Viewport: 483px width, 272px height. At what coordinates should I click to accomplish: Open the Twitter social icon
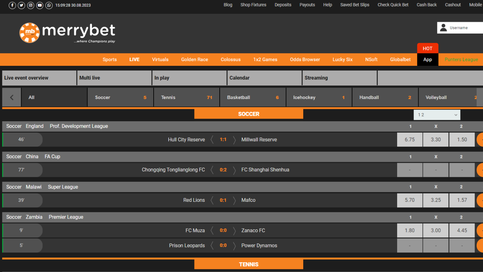coord(21,5)
